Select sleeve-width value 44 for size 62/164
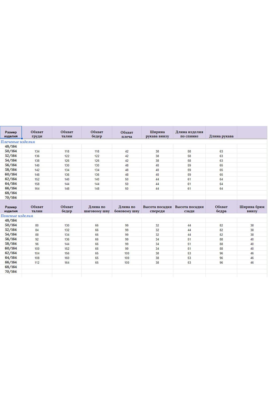The width and height of the screenshot is (268, 403). pyautogui.click(x=157, y=179)
